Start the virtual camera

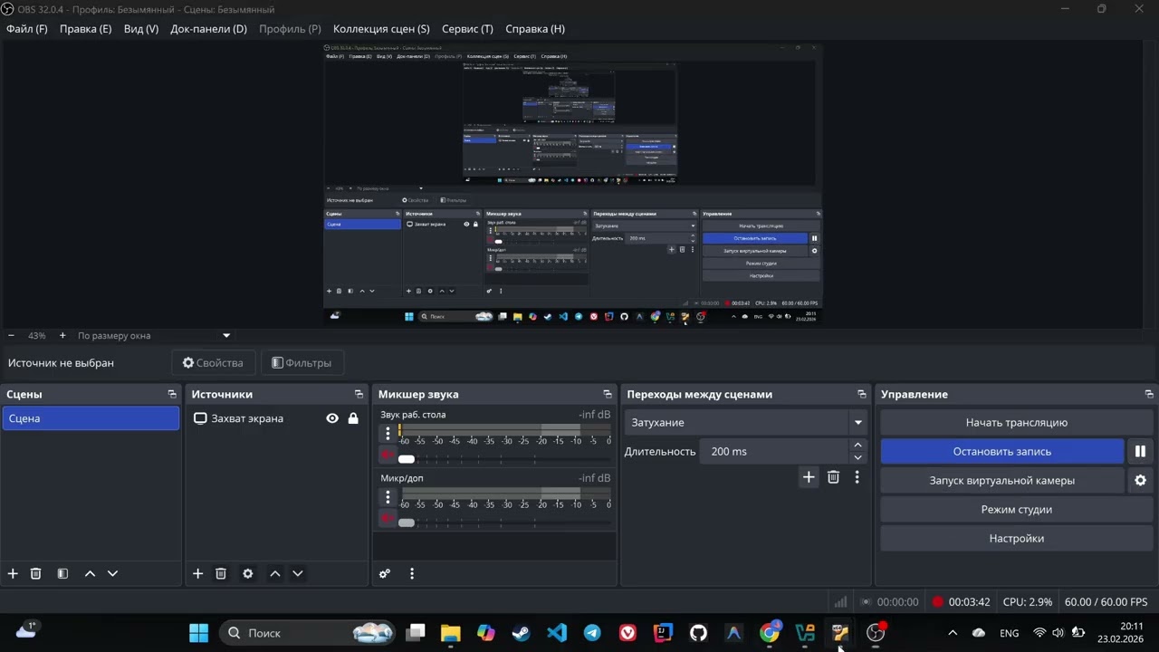1002,480
